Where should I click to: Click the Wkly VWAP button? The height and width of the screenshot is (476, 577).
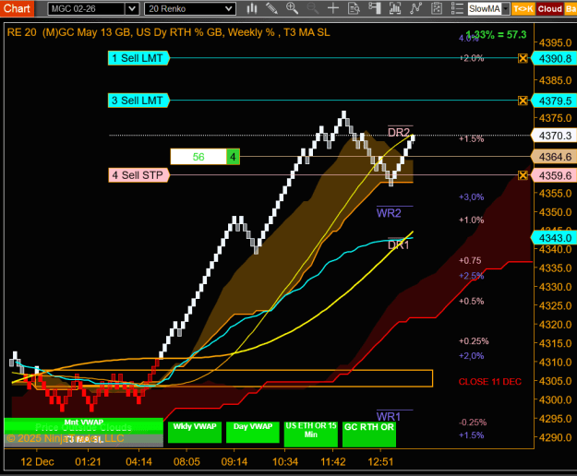tap(195, 432)
